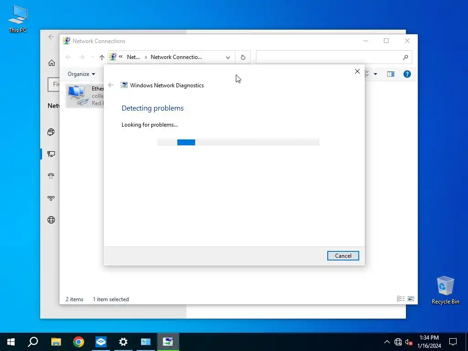Image resolution: width=468 pixels, height=351 pixels.
Task: Go up one folder level
Action: (102, 57)
